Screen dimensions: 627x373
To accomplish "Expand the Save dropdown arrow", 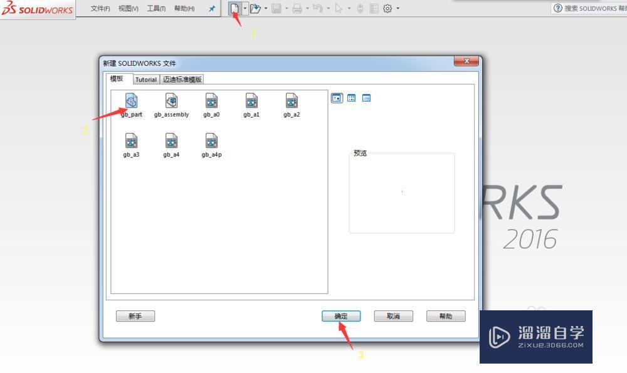I will coord(287,8).
